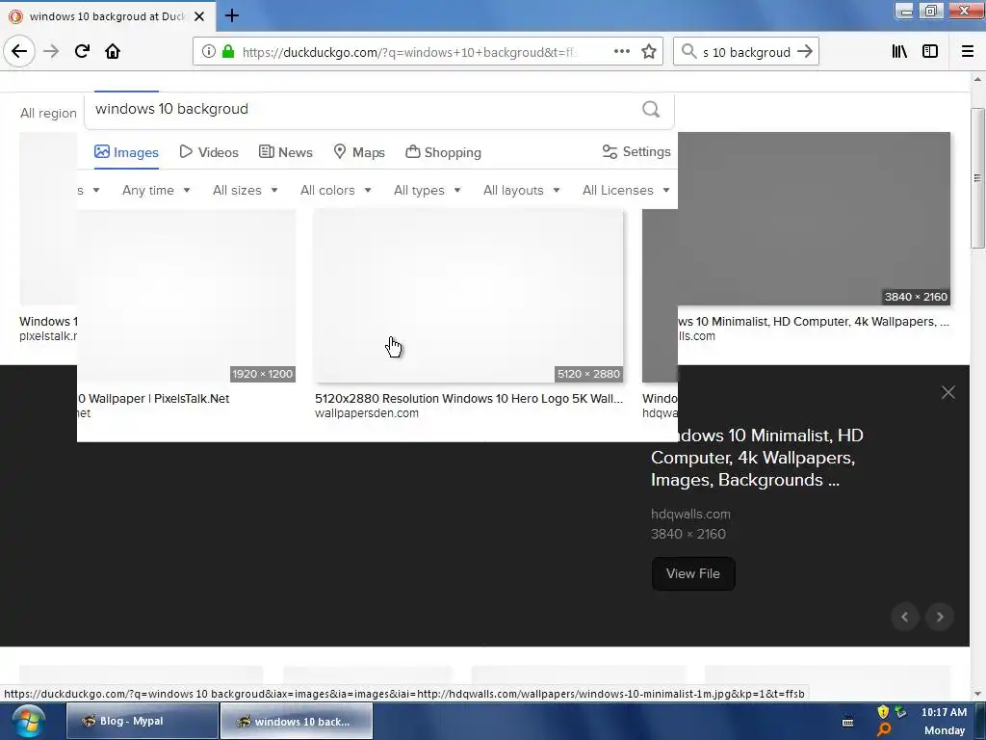Open the browser home page
986x740 pixels.
[113, 52]
